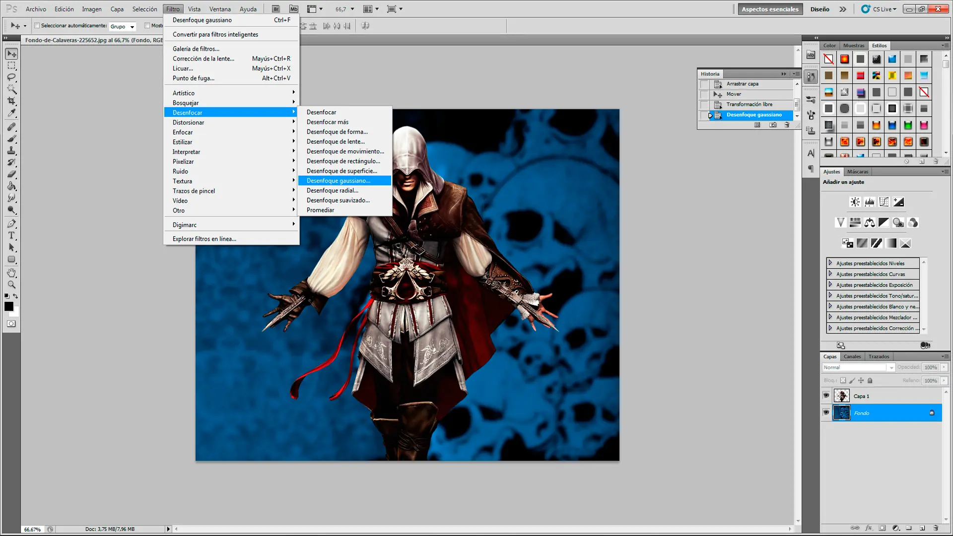Toggle lock position in Bloq. row
The width and height of the screenshot is (953, 536).
coord(861,381)
